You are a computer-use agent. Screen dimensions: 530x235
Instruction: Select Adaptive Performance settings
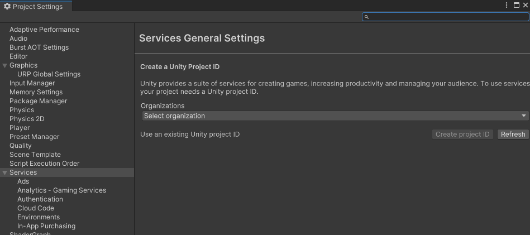point(44,30)
